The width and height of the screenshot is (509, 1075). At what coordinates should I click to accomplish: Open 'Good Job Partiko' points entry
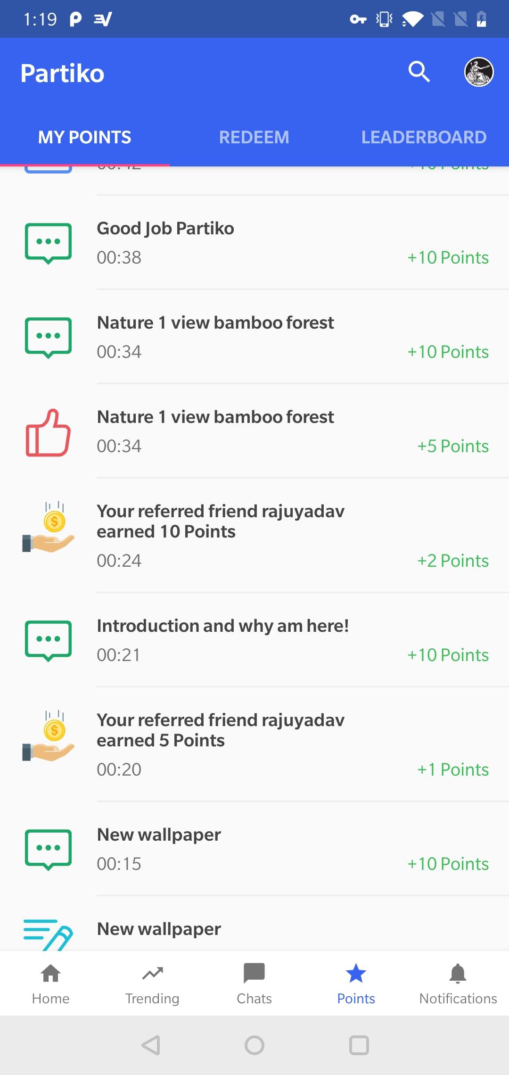[x=165, y=229]
